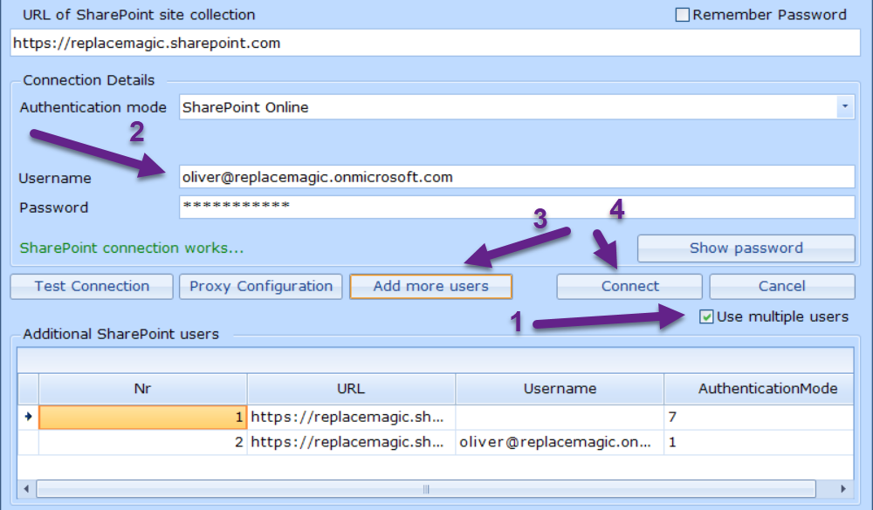873x510 pixels.
Task: Cancel the connection dialog
Action: pyautogui.click(x=781, y=286)
